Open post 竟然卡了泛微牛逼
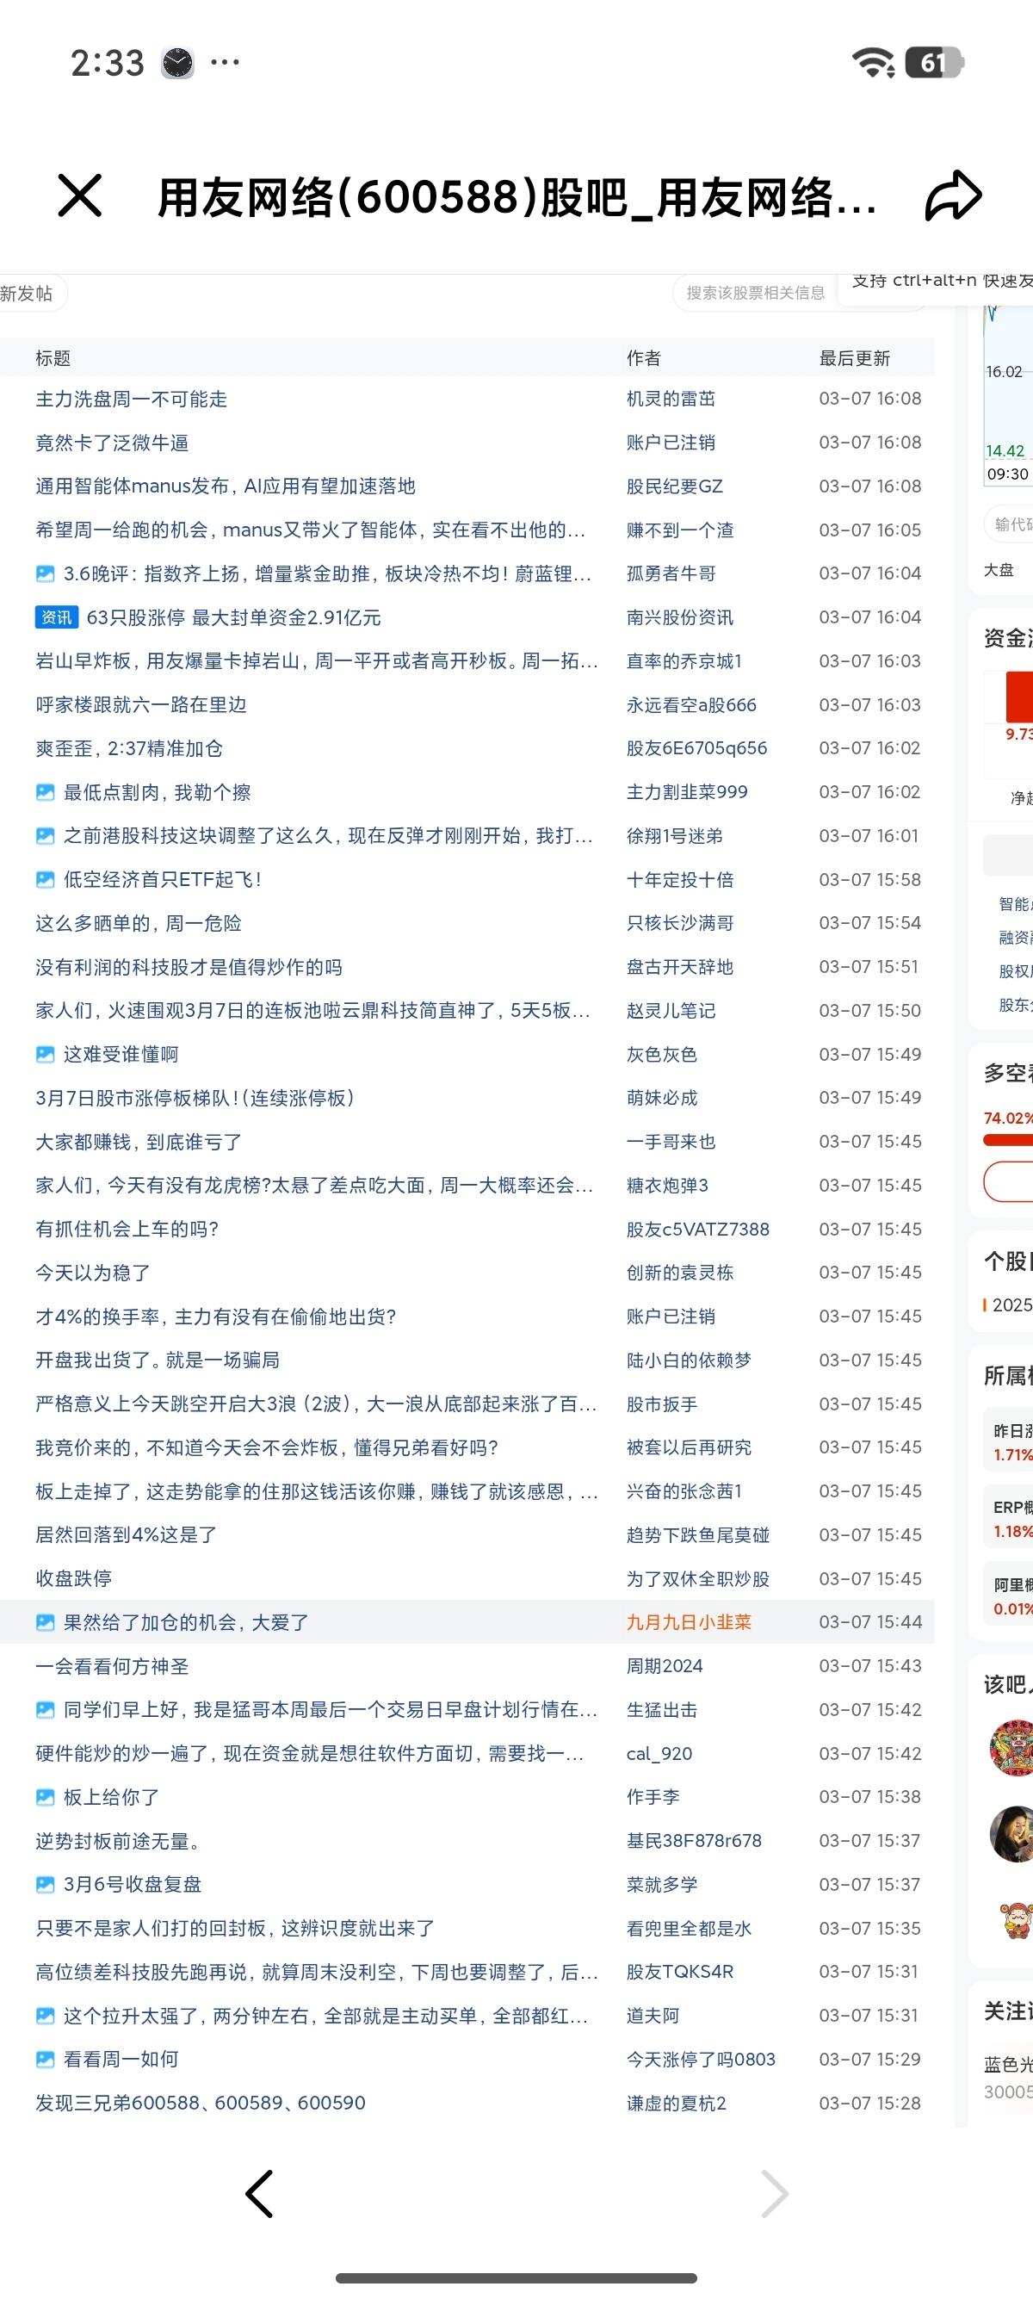 pyautogui.click(x=112, y=443)
